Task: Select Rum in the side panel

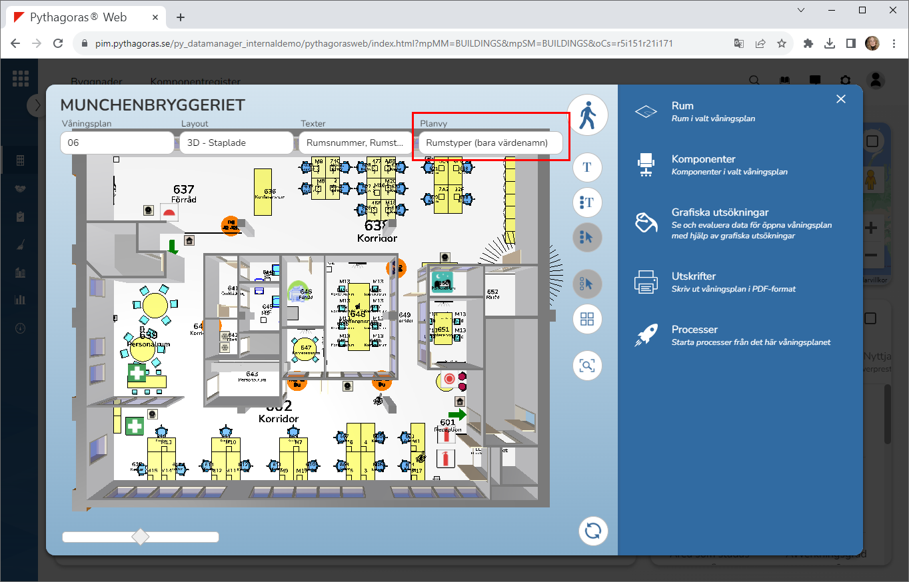Action: (x=682, y=106)
